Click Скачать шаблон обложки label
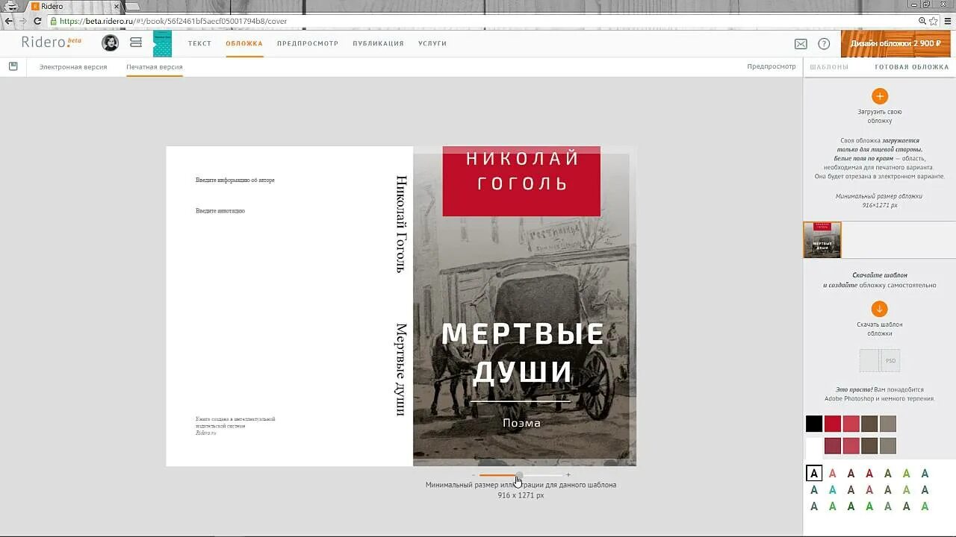956x537 pixels. point(880,329)
